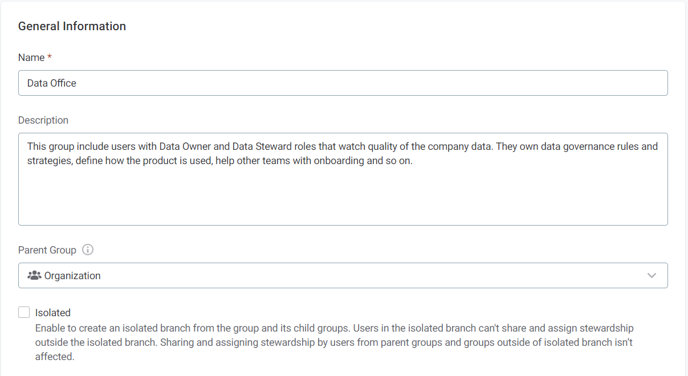Viewport: 688px width, 376px height.
Task: Open the Organization parent group dropdown
Action: click(342, 276)
